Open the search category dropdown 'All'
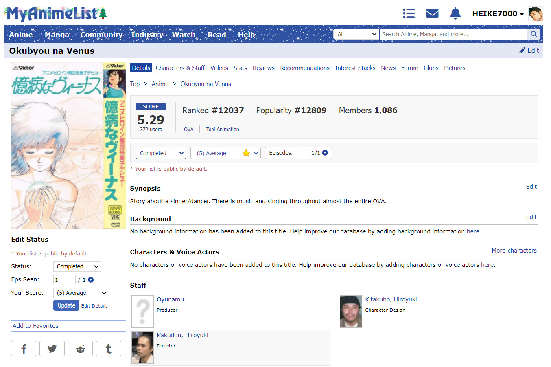Image resolution: width=551 pixels, height=367 pixels. [x=356, y=34]
